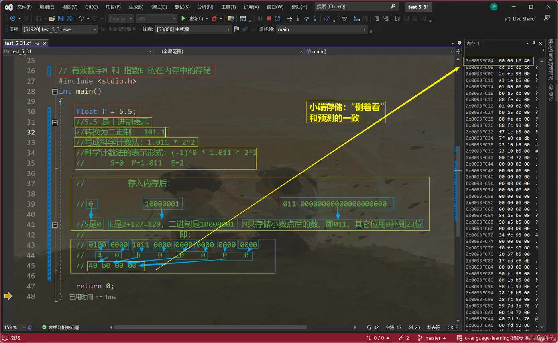The image size is (558, 343).
Task: Open the 解决方案资源管理器 side tab
Action: point(550,59)
